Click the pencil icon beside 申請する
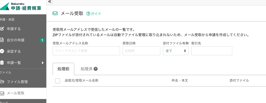The image size is (266, 103). click(2, 29)
